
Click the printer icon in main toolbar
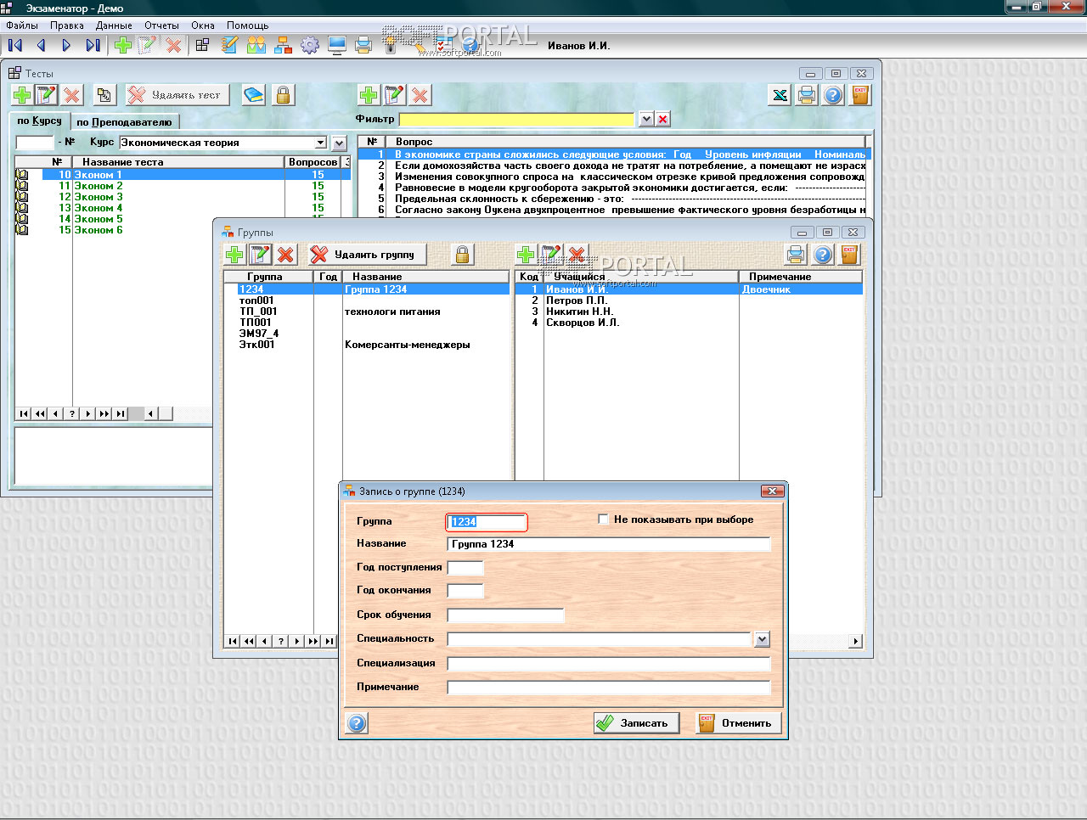pos(363,45)
